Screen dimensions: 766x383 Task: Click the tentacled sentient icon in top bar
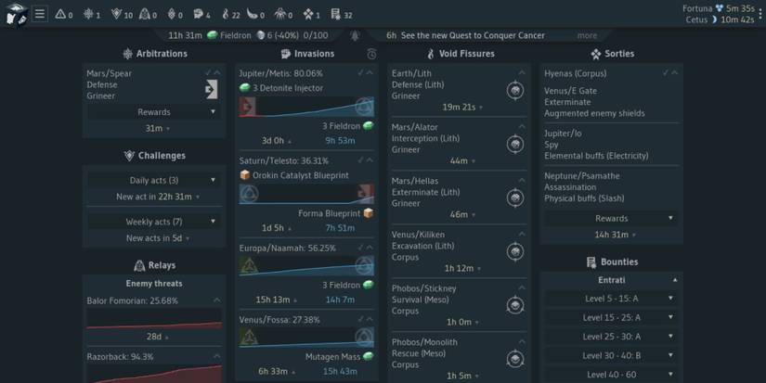(x=283, y=15)
